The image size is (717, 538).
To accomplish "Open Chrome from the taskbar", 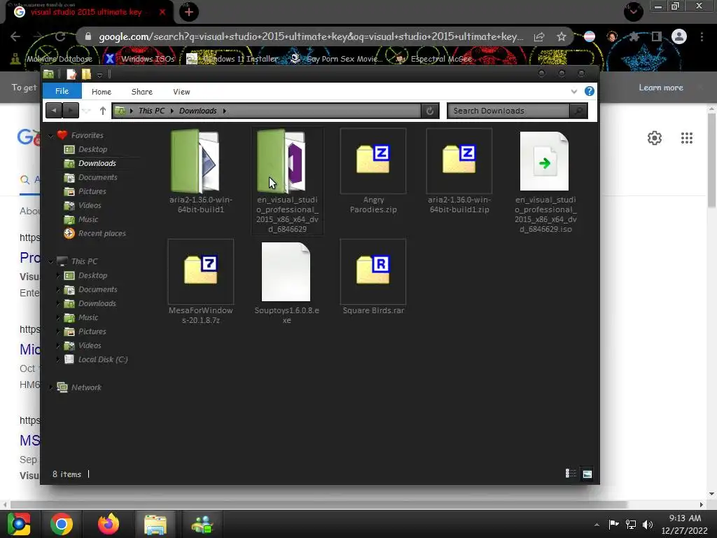I will (x=62, y=524).
